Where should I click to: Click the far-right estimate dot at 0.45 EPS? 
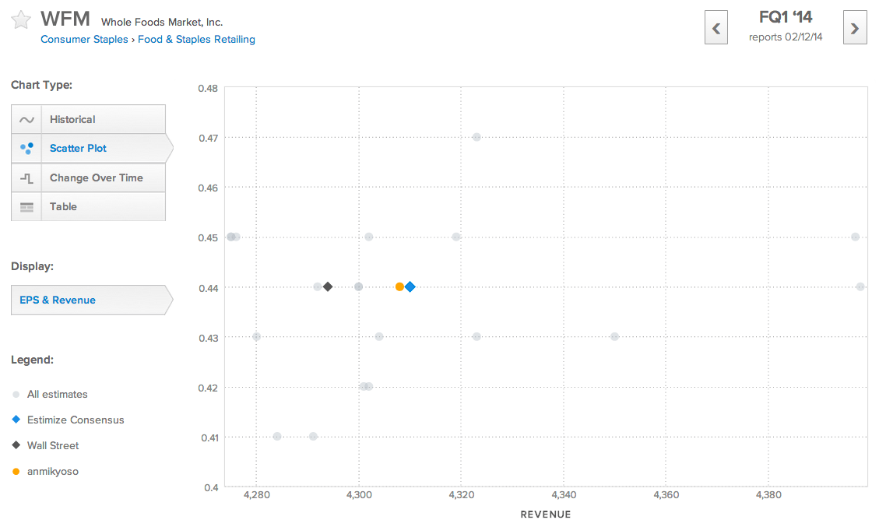click(855, 237)
